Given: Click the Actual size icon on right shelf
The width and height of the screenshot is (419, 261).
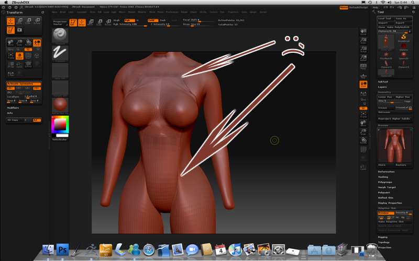Looking at the screenshot, I should pos(363,49).
